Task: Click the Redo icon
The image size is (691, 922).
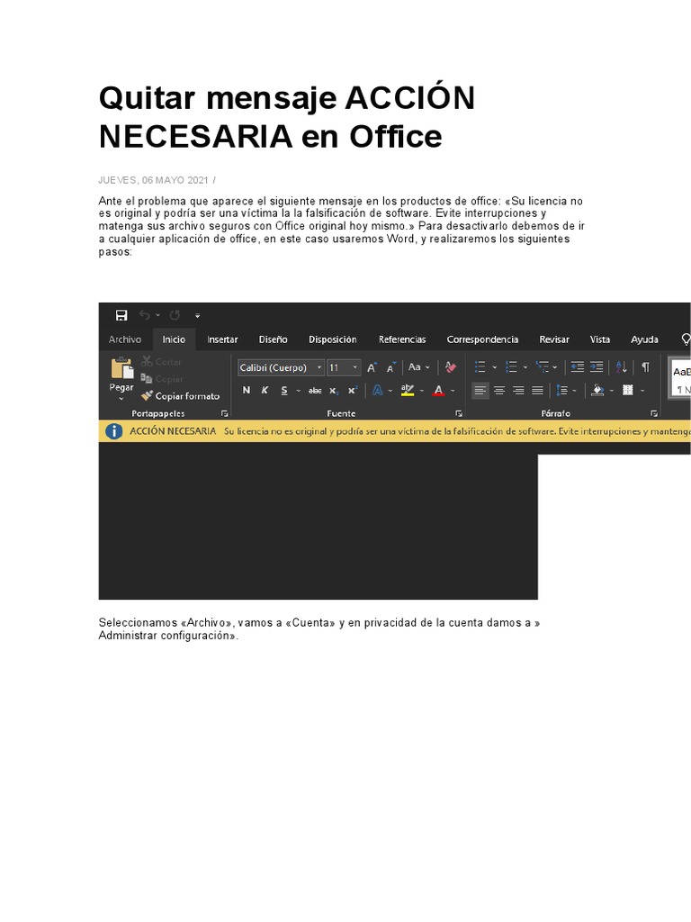Action: click(175, 315)
